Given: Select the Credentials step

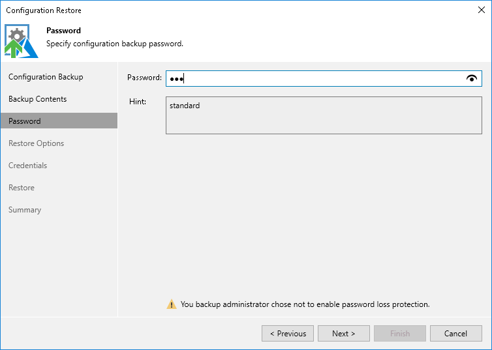Looking at the screenshot, I should coord(28,166).
